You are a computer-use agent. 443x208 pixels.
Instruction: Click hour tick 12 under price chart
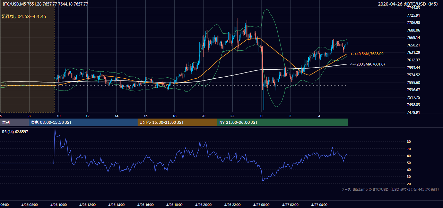[88, 116]
